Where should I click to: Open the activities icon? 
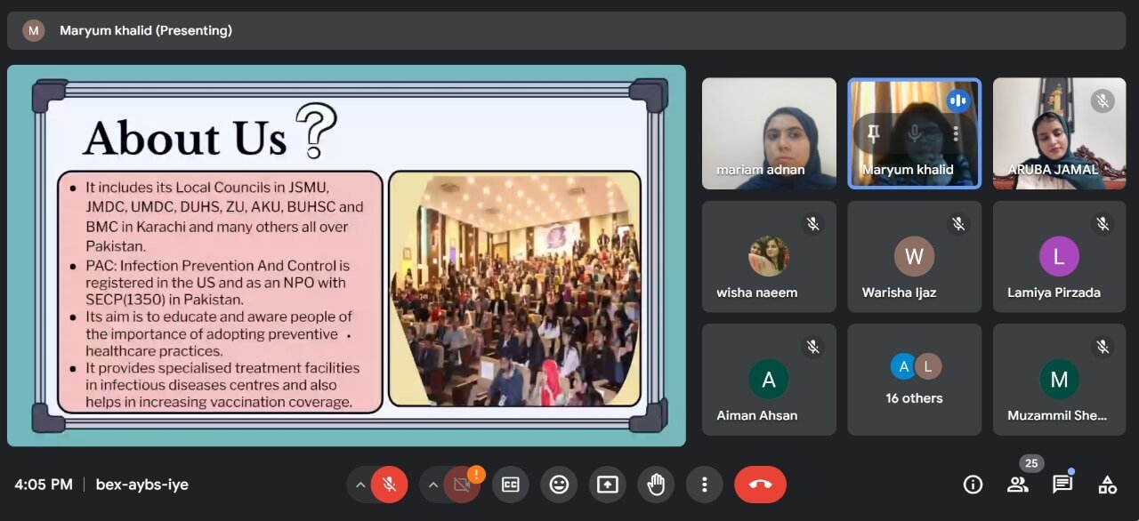pos(1107,485)
